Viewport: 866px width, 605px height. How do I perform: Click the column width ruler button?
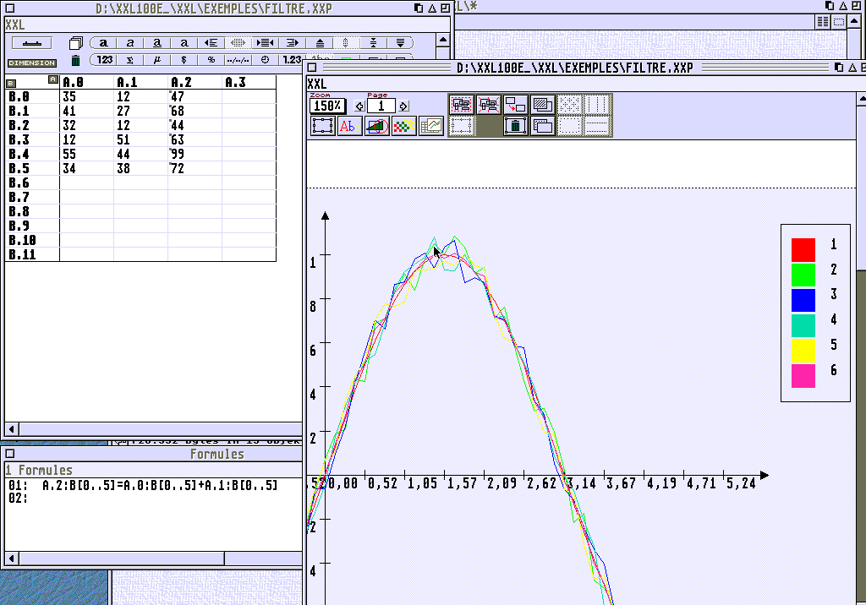pyautogui.click(x=32, y=43)
